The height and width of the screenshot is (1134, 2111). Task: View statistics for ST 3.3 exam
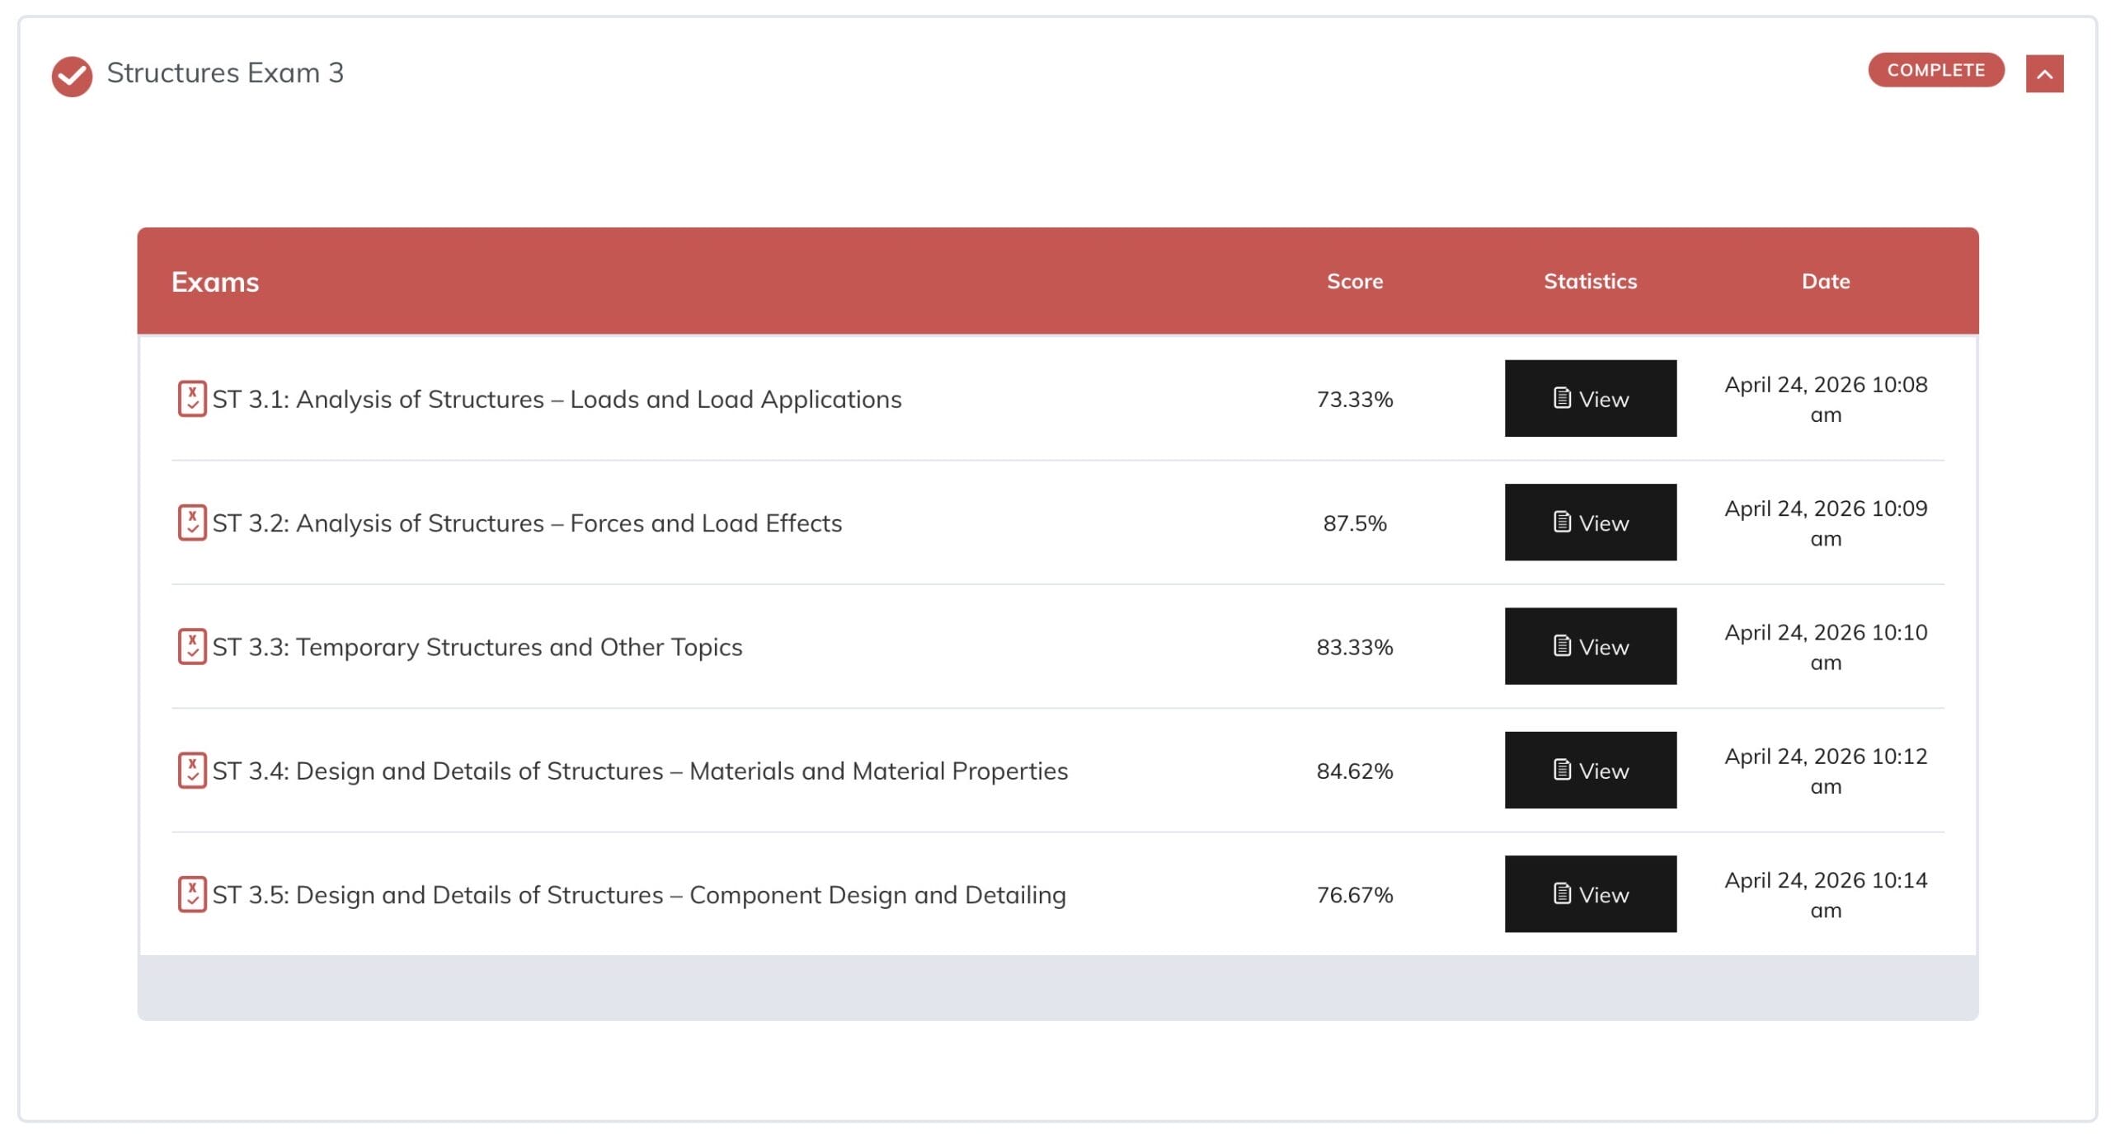(x=1590, y=647)
